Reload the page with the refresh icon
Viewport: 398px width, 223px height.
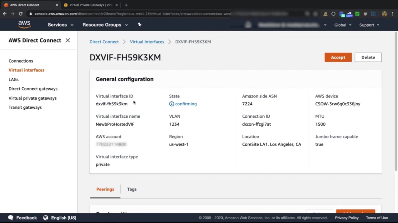21,14
